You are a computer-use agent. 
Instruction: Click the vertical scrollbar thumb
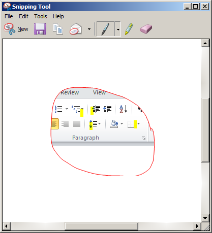(x=205, y=130)
